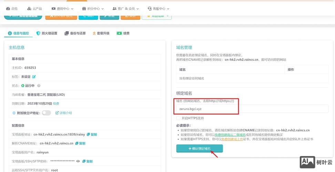Image resolution: width=335 pixels, height=172 pixels.
Task: Click the 主机信息 section heading
Action: 17,47
